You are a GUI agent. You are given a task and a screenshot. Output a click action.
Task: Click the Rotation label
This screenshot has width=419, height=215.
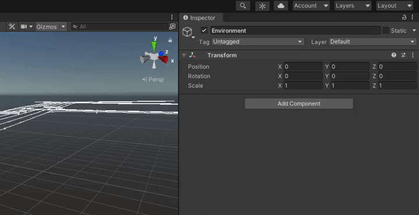click(x=199, y=76)
